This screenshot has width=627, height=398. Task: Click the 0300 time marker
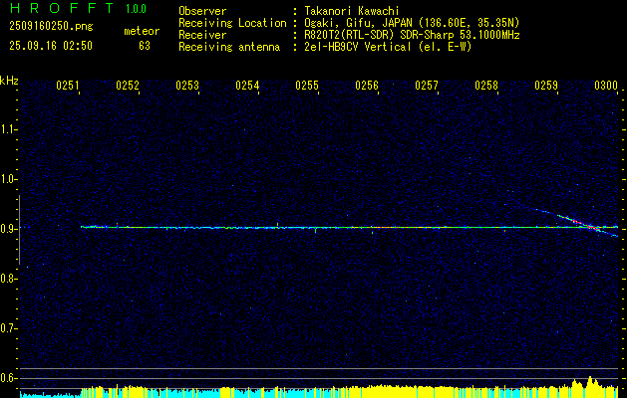(x=606, y=85)
